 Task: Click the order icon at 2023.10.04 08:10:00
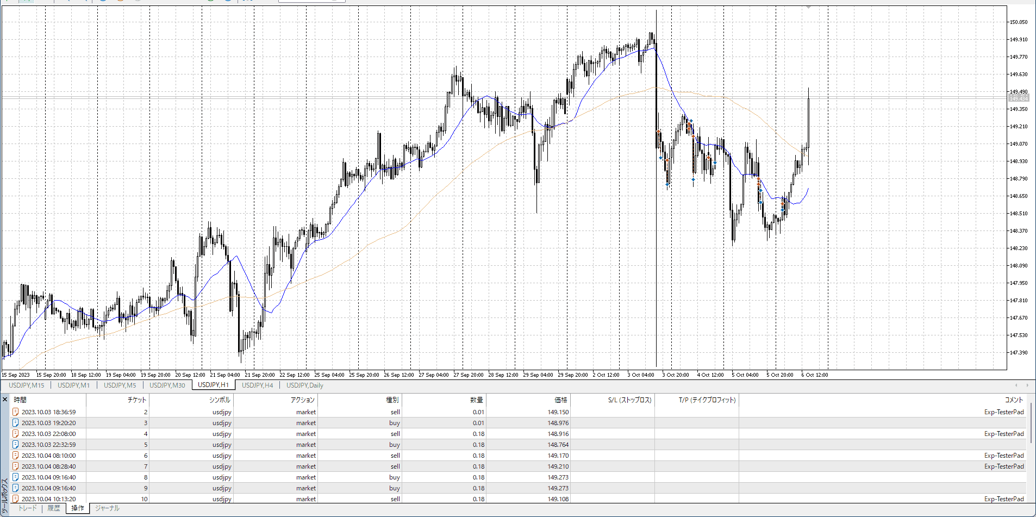click(16, 456)
